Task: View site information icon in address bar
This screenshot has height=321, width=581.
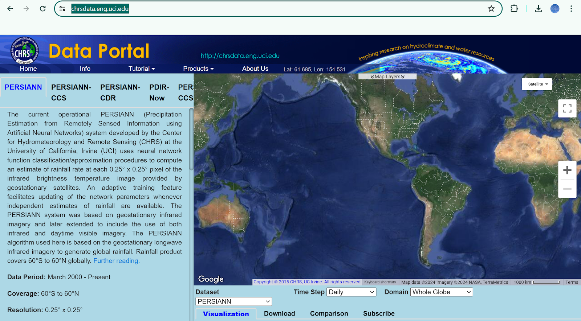Action: click(x=62, y=9)
